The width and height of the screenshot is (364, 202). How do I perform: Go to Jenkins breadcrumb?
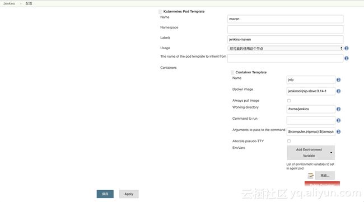[9, 3]
